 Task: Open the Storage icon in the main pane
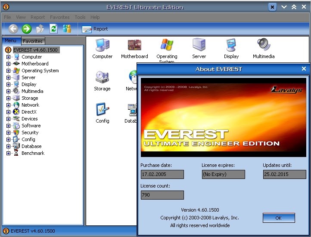102,81
